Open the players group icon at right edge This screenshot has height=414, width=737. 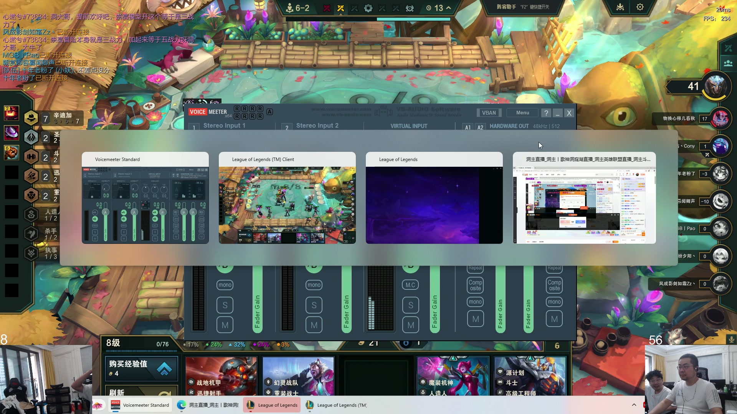click(x=728, y=63)
